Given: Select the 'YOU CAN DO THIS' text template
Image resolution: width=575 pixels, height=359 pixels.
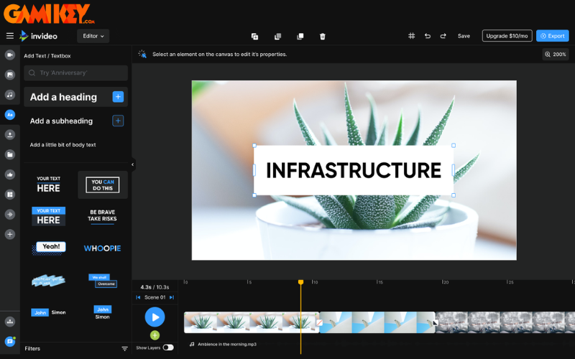Looking at the screenshot, I should (x=103, y=185).
